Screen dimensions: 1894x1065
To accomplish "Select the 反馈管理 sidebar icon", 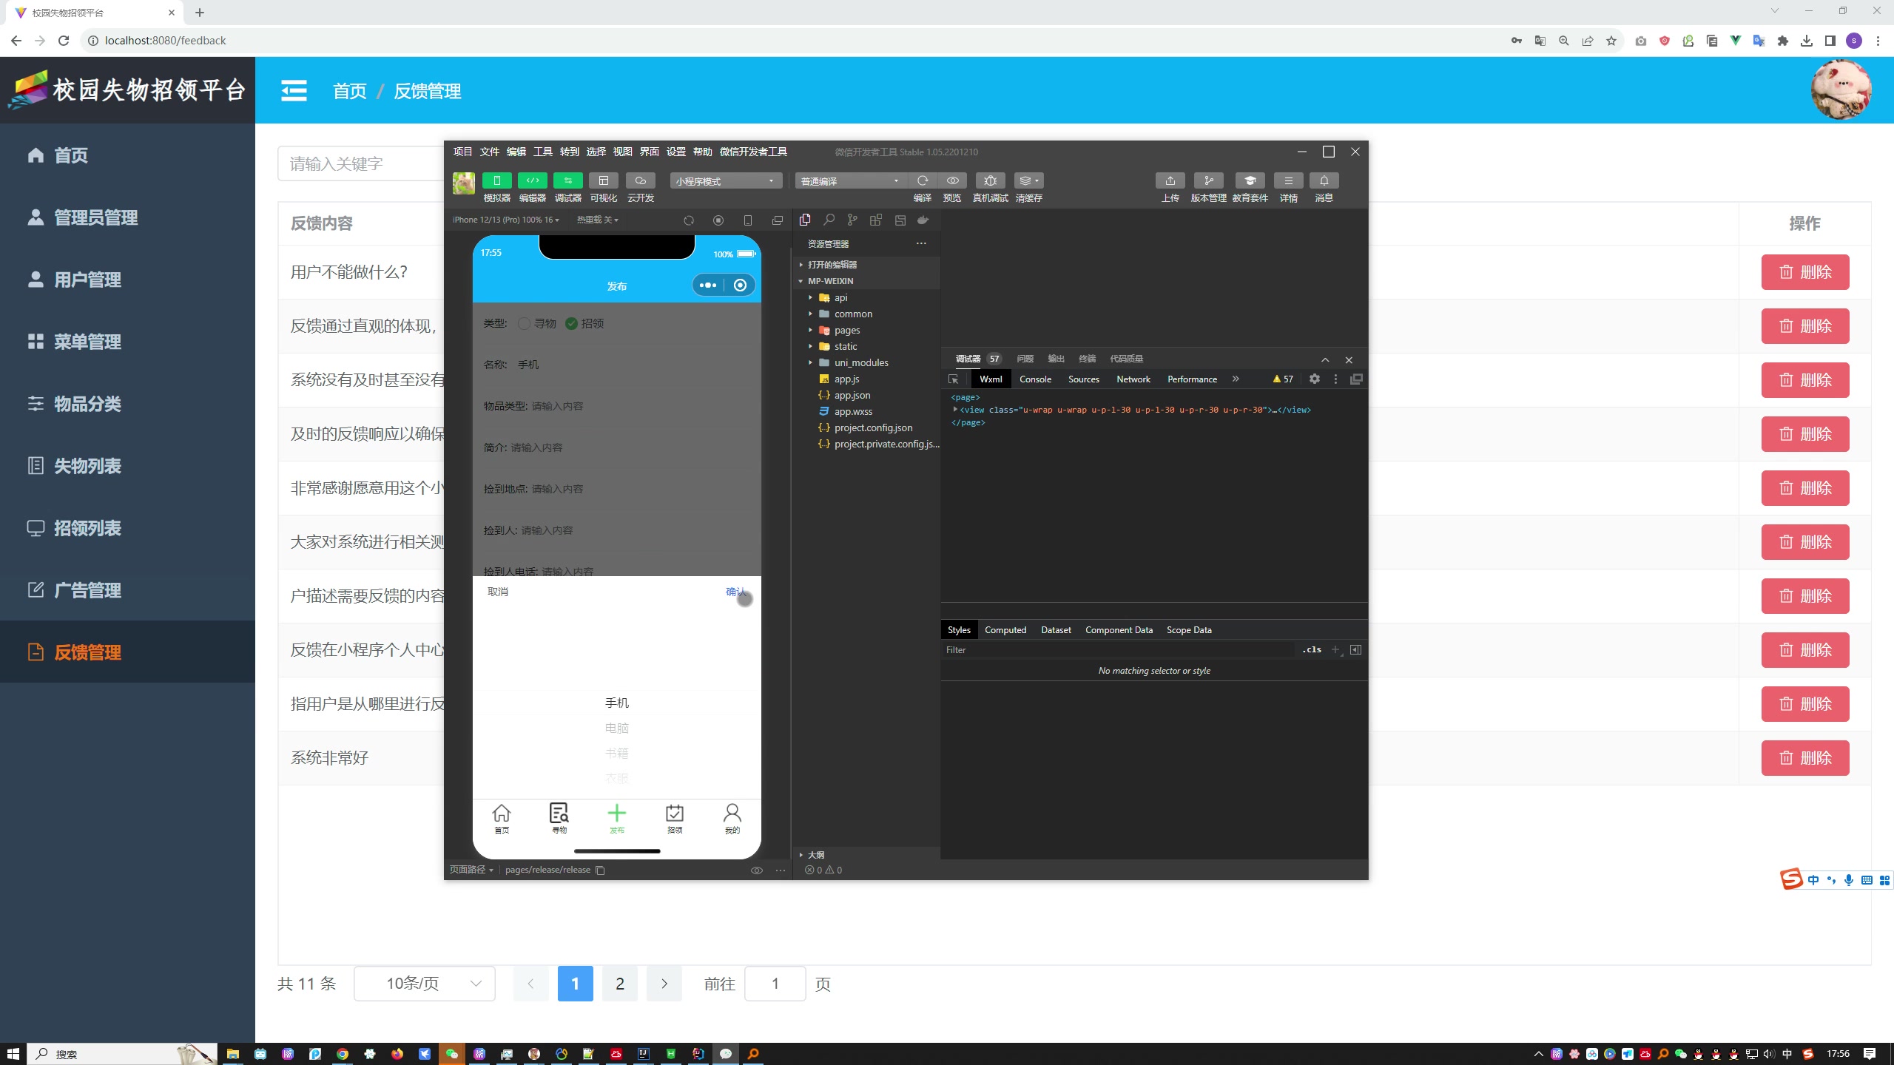I will click(x=35, y=652).
